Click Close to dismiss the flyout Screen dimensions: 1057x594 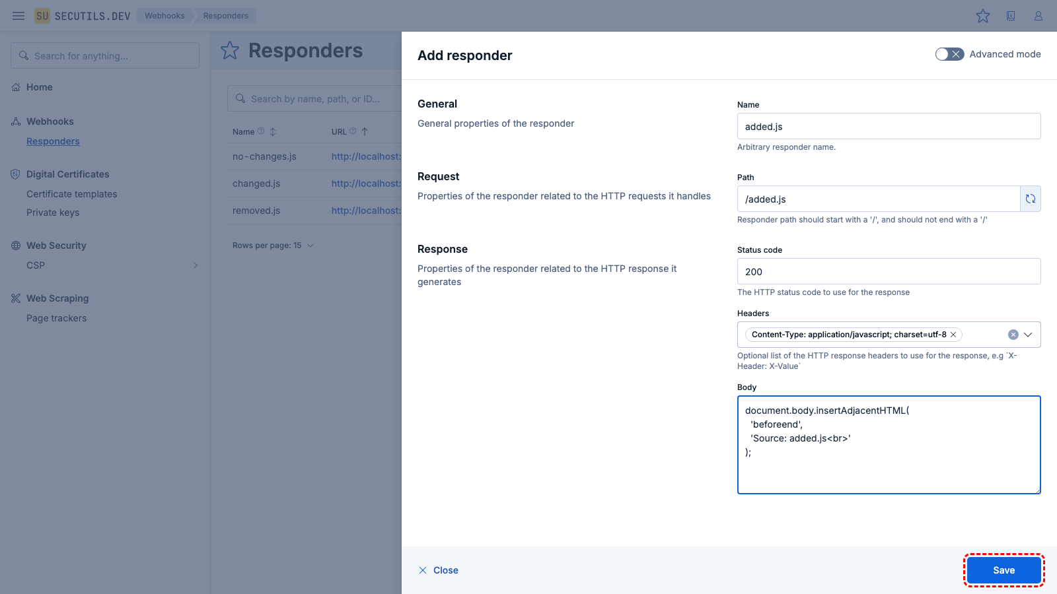click(x=439, y=570)
